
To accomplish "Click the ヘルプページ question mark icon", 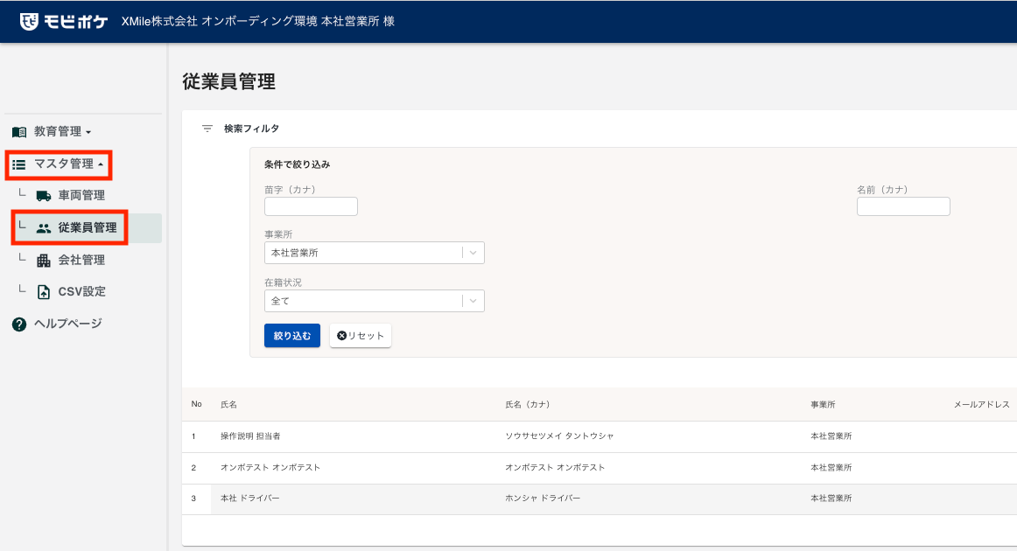I will (19, 324).
